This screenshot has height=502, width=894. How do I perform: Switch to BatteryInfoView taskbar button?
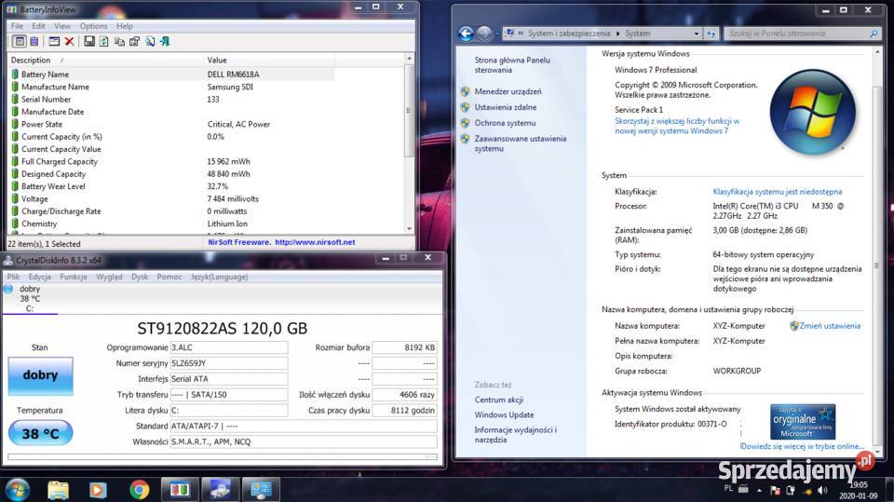click(180, 490)
